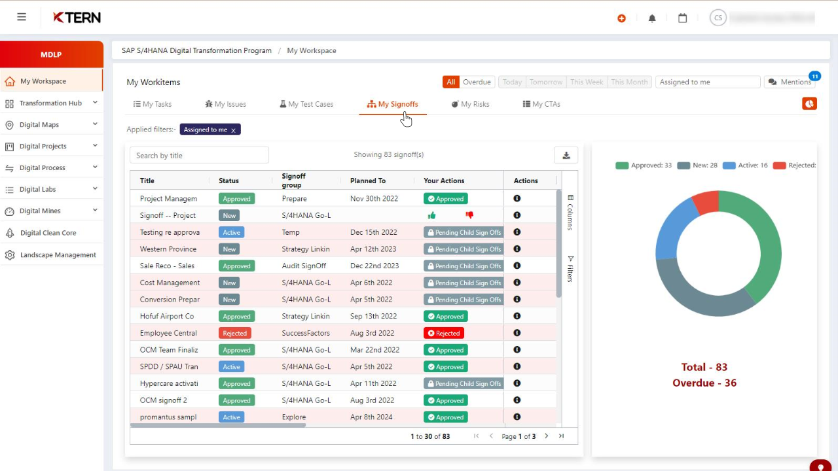838x471 pixels.
Task: Click thumbs down for Signoff -- Project
Action: 469,215
